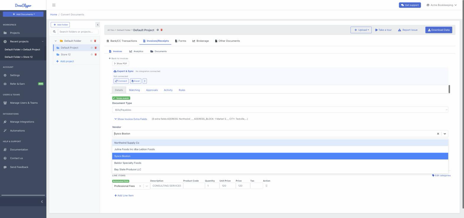Open the three-dot more options in Export & Sync

tap(145, 81)
